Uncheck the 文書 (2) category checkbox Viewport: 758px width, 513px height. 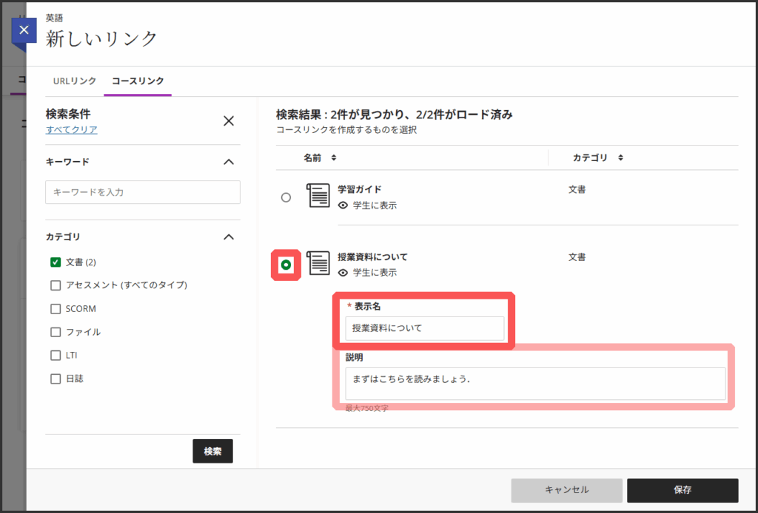pos(56,262)
